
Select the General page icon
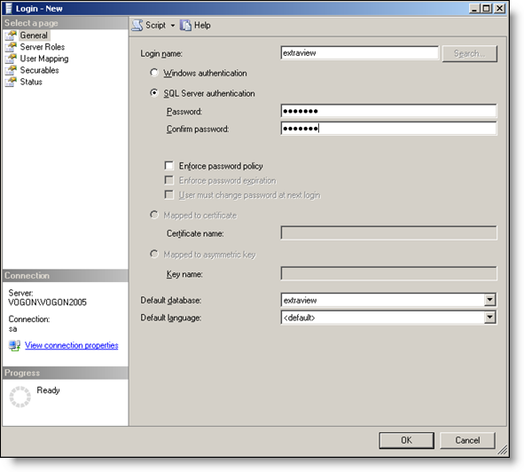click(x=11, y=35)
